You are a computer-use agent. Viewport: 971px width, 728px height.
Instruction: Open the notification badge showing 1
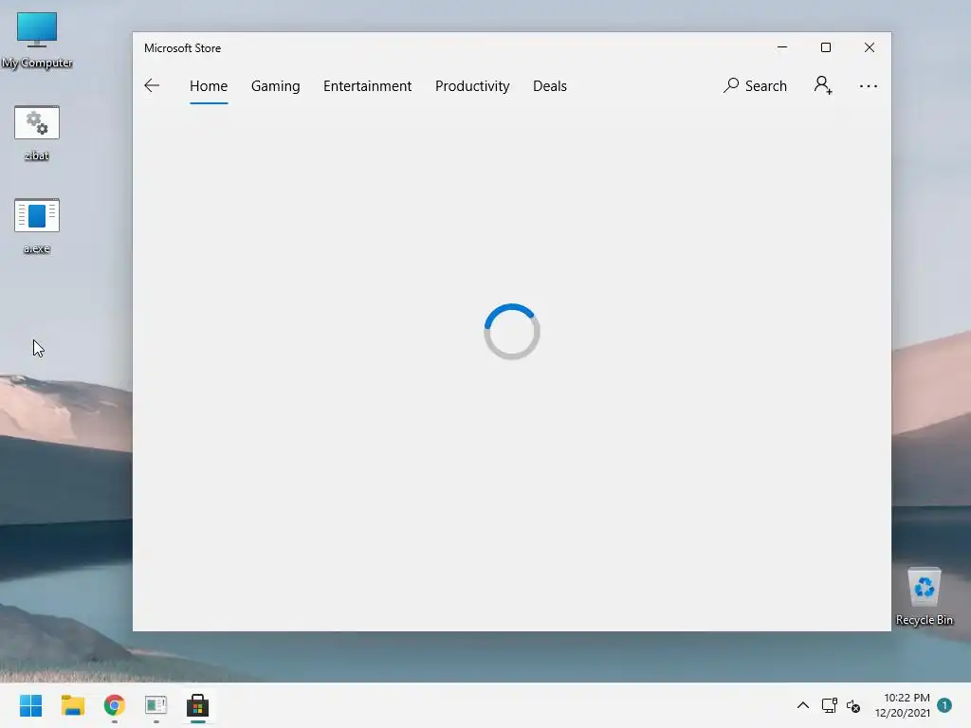pos(944,705)
